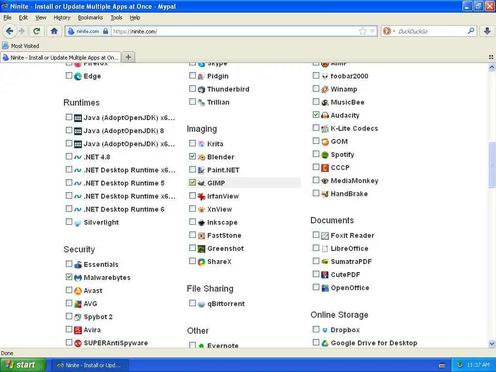This screenshot has height=372, width=496.
Task: Click the Paint.NET app icon
Action: [201, 170]
